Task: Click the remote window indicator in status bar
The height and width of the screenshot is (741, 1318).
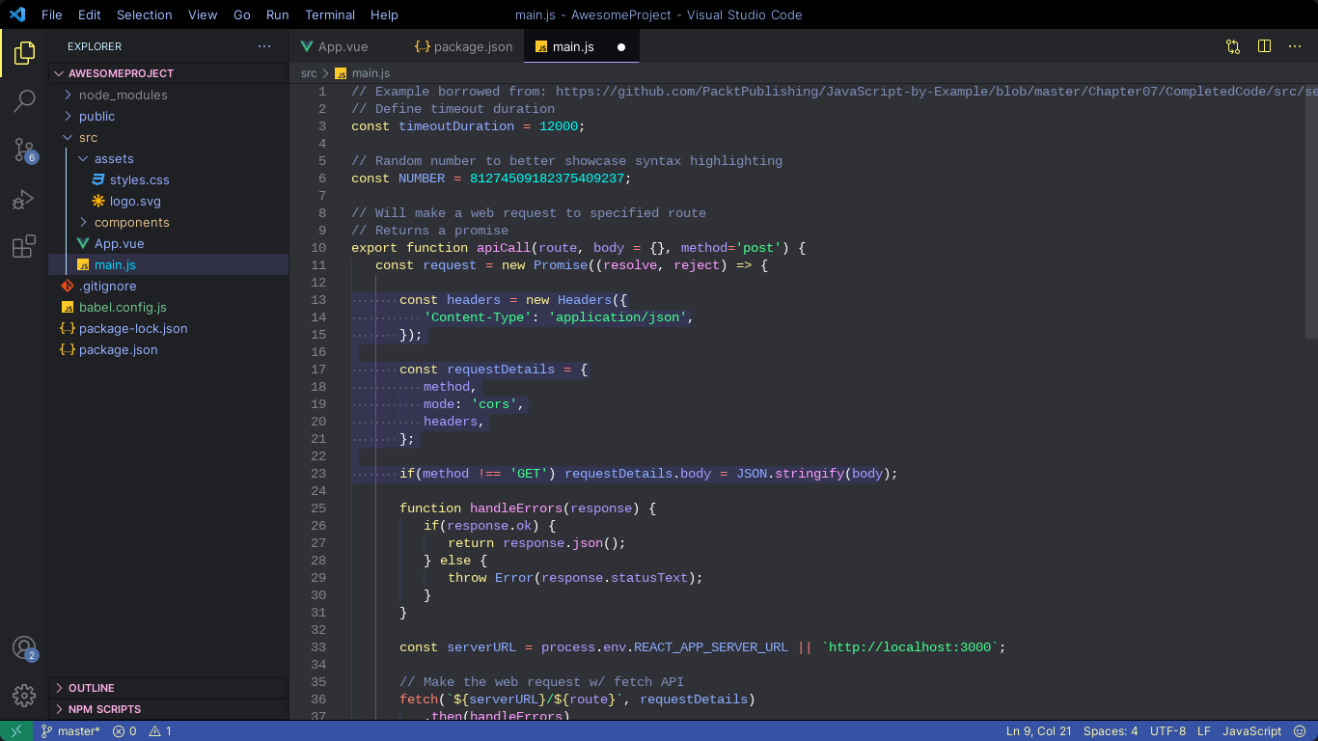Action: click(x=16, y=731)
